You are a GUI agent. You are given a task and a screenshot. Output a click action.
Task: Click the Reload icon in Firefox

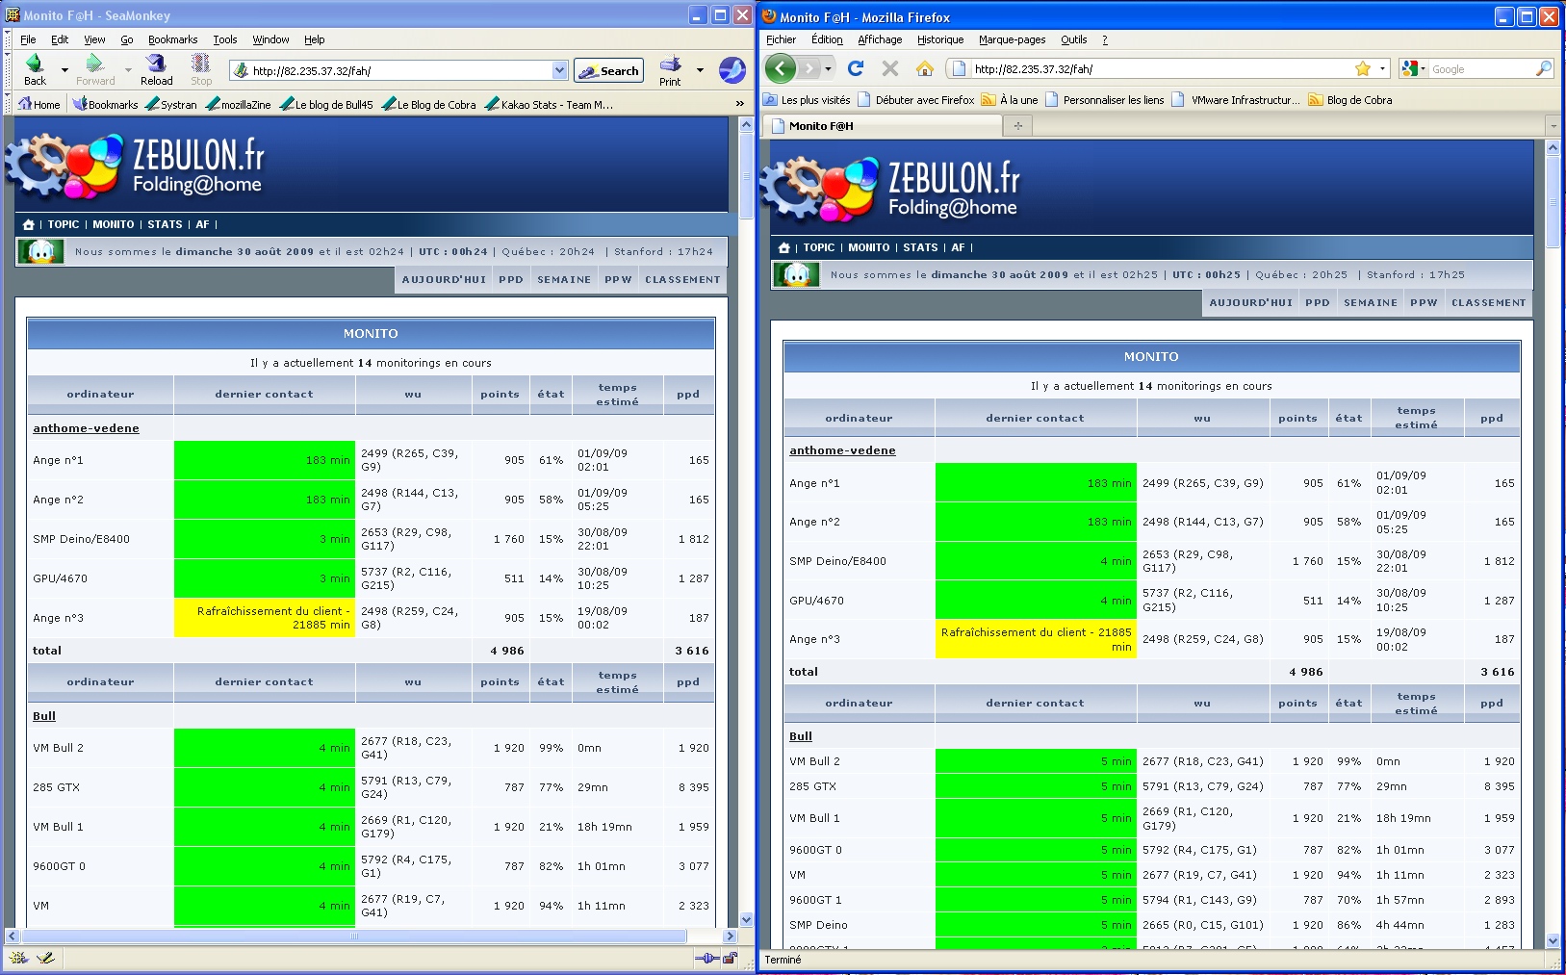pos(855,68)
